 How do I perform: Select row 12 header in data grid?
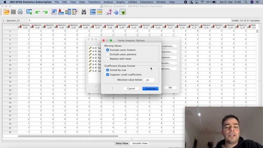tap(10, 73)
